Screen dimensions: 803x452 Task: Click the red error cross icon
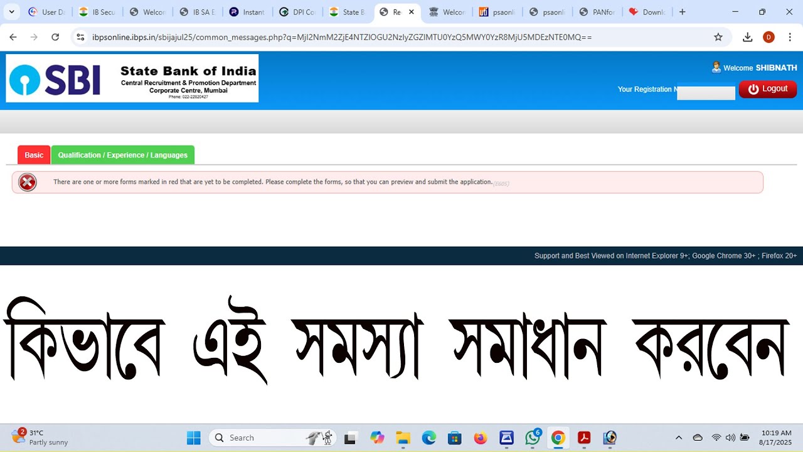coord(28,182)
